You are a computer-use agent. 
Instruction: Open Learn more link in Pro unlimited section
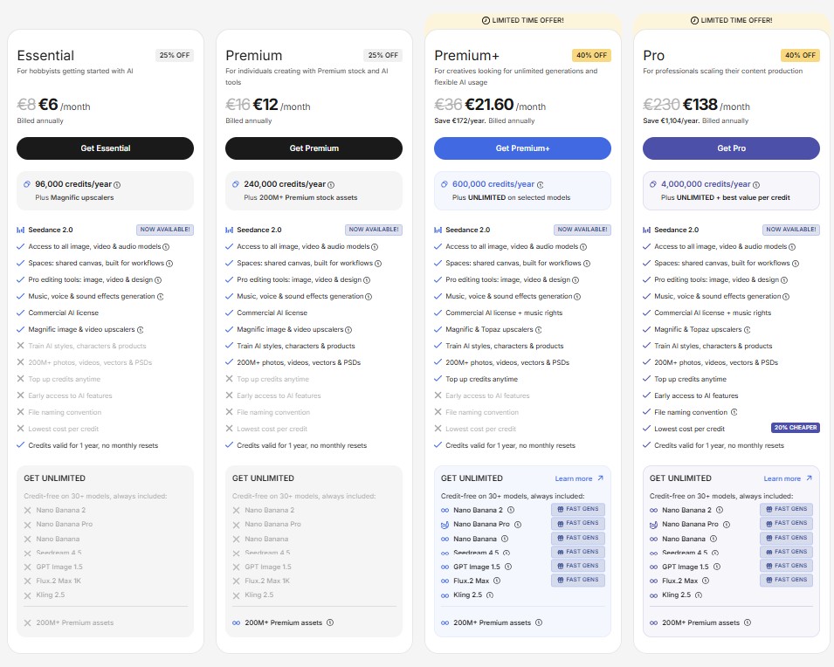point(788,478)
